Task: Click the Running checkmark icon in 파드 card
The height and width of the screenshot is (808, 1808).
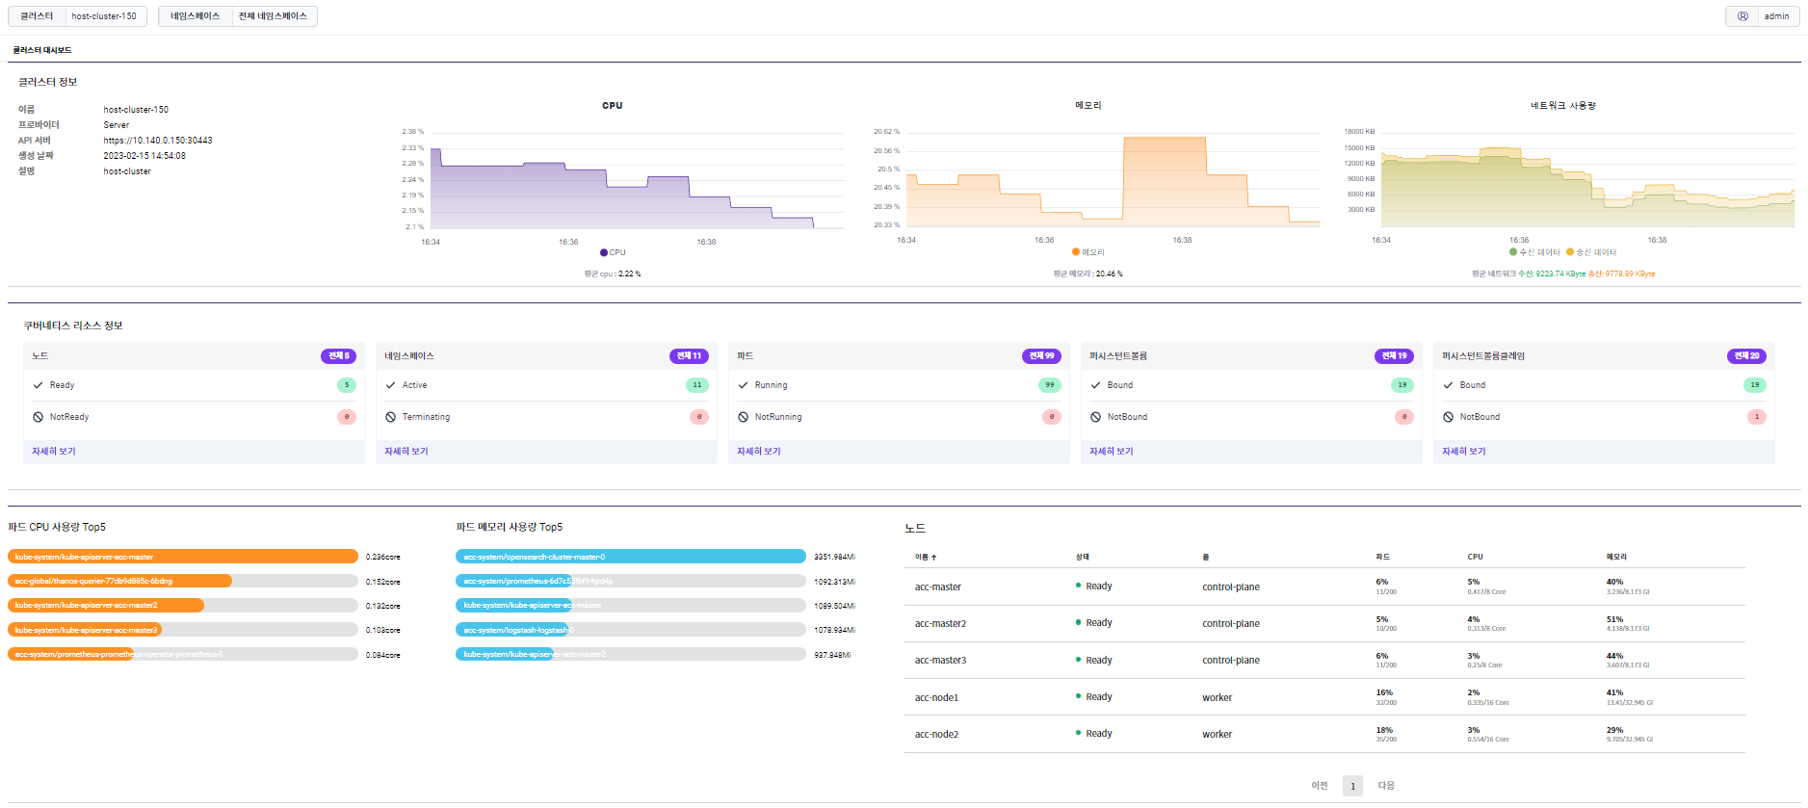Action: [744, 385]
